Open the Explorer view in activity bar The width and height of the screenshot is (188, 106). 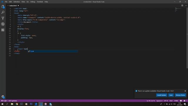[x=3, y=6]
